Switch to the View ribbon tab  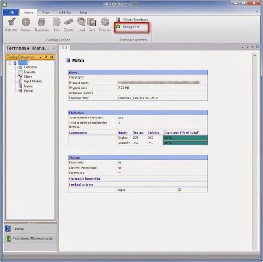tap(46, 13)
